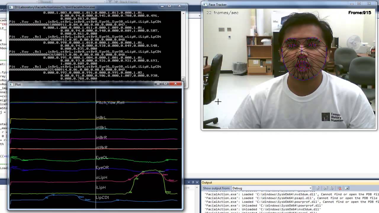Click the LipCDt plot label

102,198
